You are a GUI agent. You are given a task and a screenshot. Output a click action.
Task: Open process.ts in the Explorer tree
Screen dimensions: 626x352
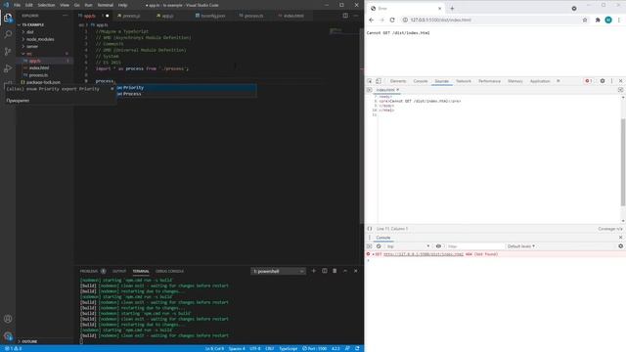point(38,75)
